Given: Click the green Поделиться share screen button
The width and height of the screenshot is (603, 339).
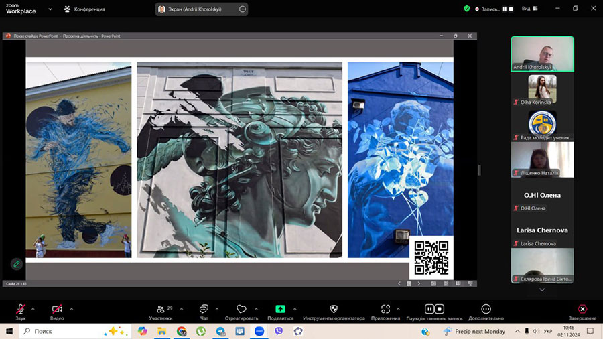Looking at the screenshot, I should [x=280, y=309].
